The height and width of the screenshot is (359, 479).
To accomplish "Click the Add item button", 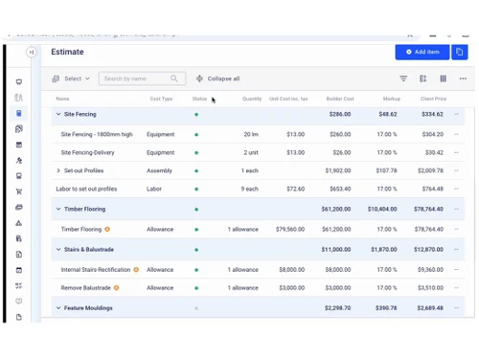I will click(x=422, y=52).
